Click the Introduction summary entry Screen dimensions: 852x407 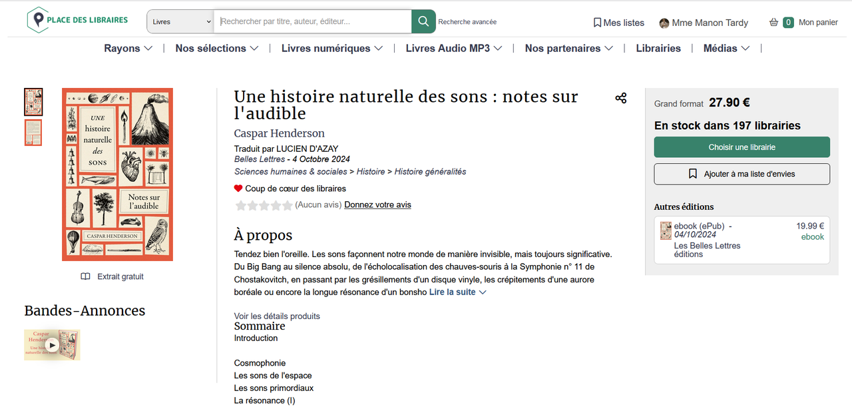256,338
